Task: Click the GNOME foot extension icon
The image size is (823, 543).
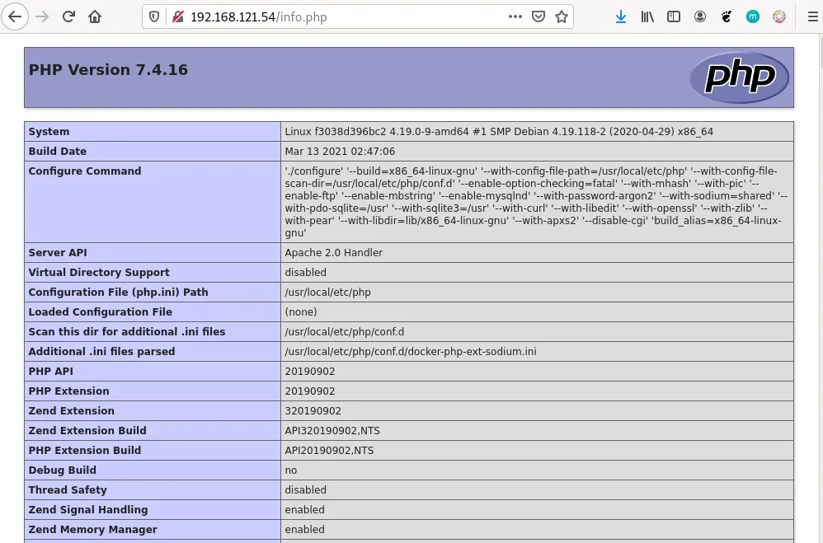Action: (x=727, y=16)
